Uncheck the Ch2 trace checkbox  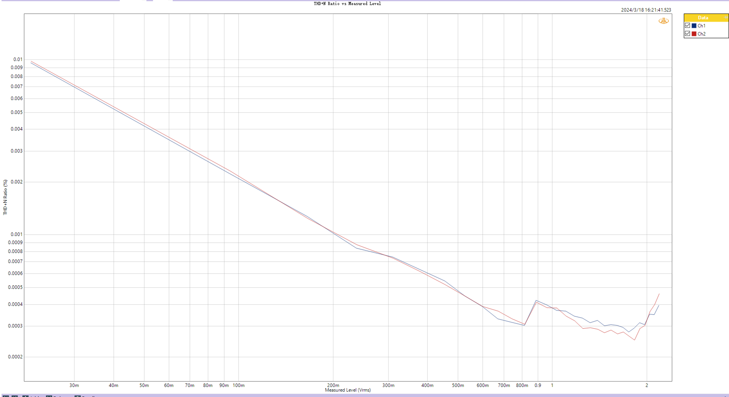coord(687,34)
